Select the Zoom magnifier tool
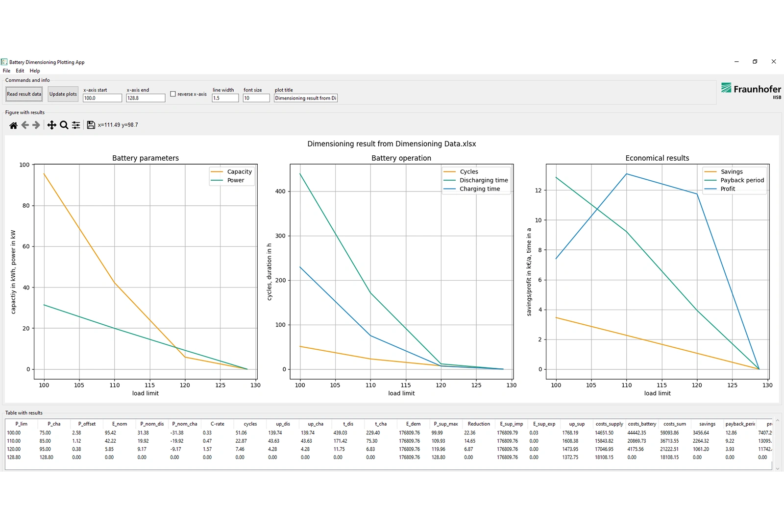The image size is (784, 529). pos(64,125)
